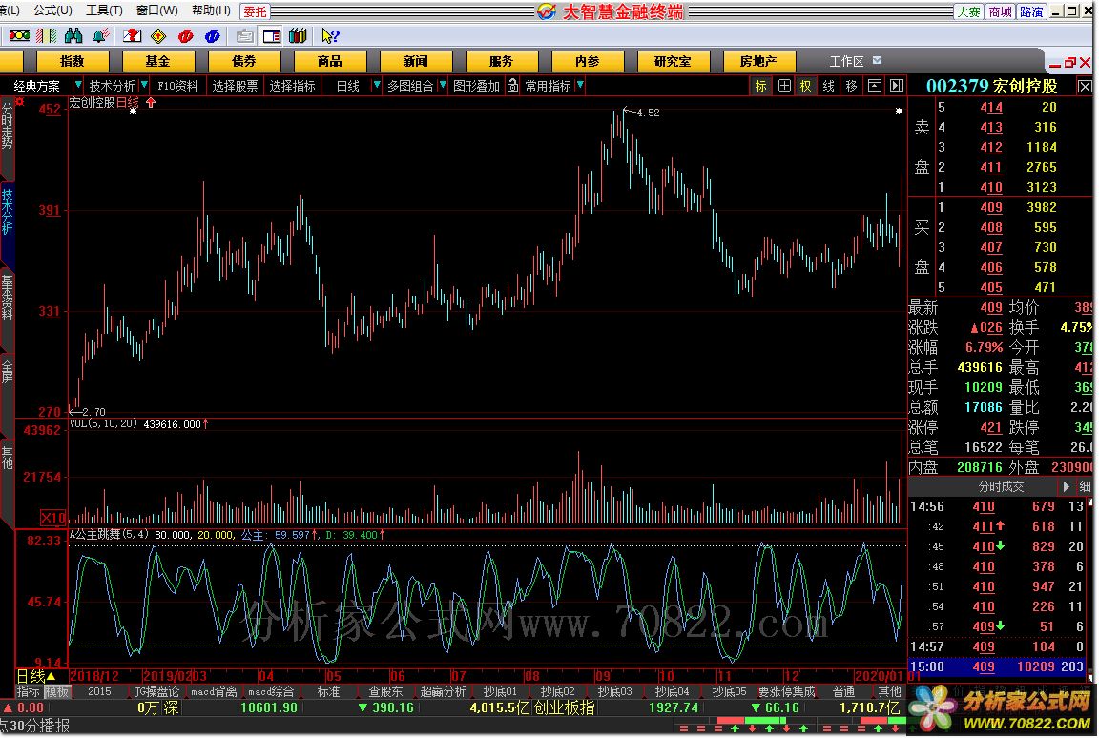Click the X10 volume scale box

pyautogui.click(x=52, y=518)
